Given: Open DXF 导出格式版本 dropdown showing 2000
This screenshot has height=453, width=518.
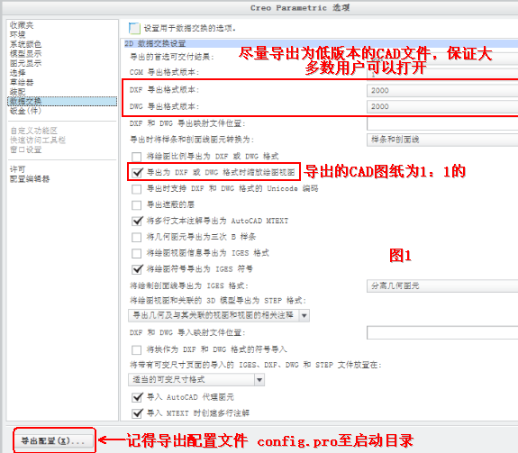Looking at the screenshot, I should coord(442,90).
